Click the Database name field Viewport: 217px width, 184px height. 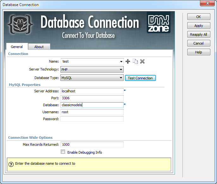(x=92, y=105)
